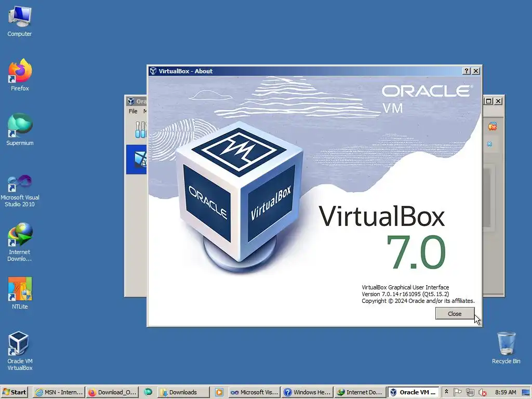Screen dimensions: 532x399
Task: Switch to the Windows Help taskbar button
Action: click(x=308, y=392)
